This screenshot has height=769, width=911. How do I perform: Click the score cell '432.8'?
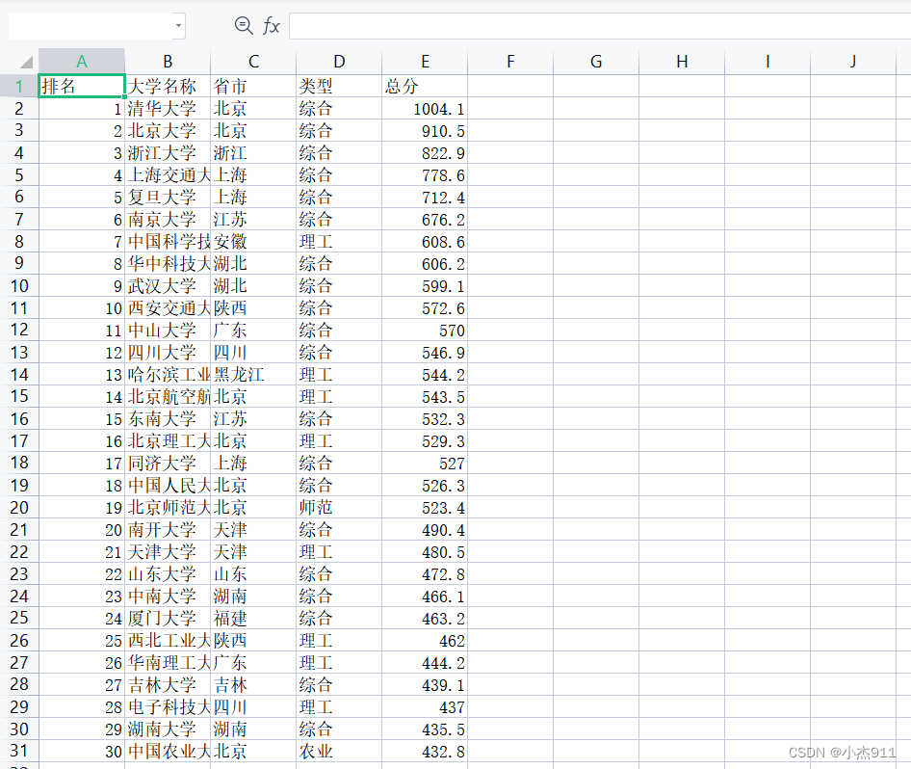point(425,751)
